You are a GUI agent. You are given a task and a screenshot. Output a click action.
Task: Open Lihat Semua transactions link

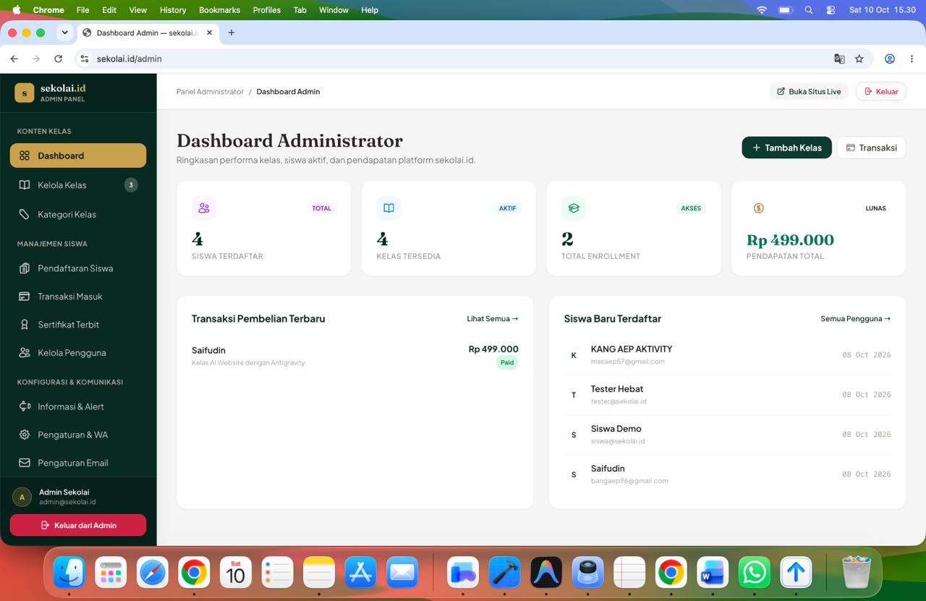(493, 318)
